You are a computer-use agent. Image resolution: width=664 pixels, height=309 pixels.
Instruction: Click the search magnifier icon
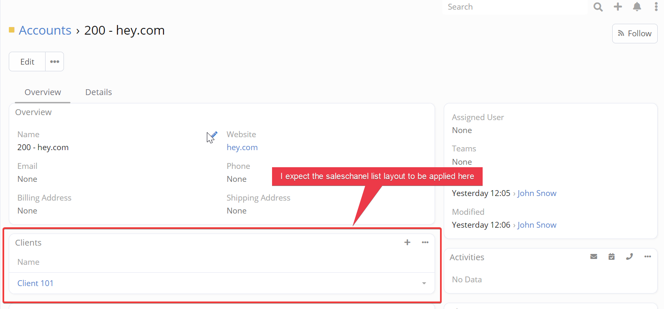[598, 7]
